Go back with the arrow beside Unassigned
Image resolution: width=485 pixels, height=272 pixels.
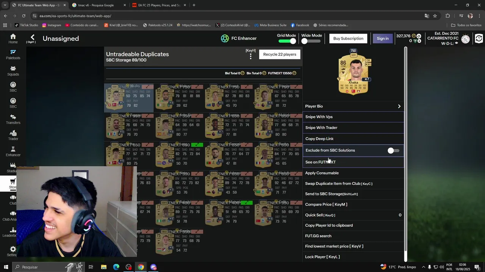pyautogui.click(x=33, y=37)
